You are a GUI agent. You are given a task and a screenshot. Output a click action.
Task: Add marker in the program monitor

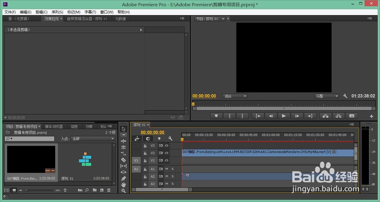coord(216,116)
